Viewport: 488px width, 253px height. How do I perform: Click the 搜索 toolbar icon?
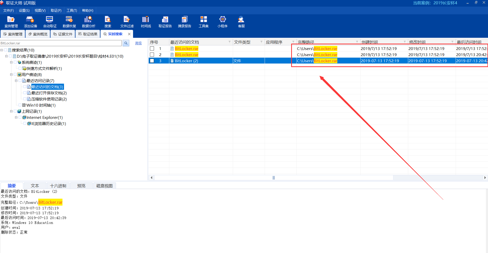(x=108, y=22)
